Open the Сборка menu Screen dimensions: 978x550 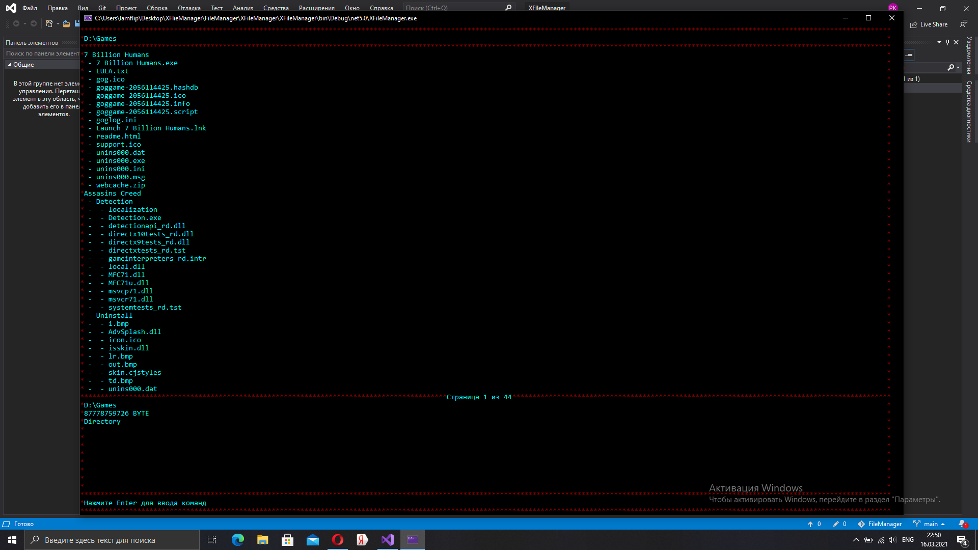[157, 8]
